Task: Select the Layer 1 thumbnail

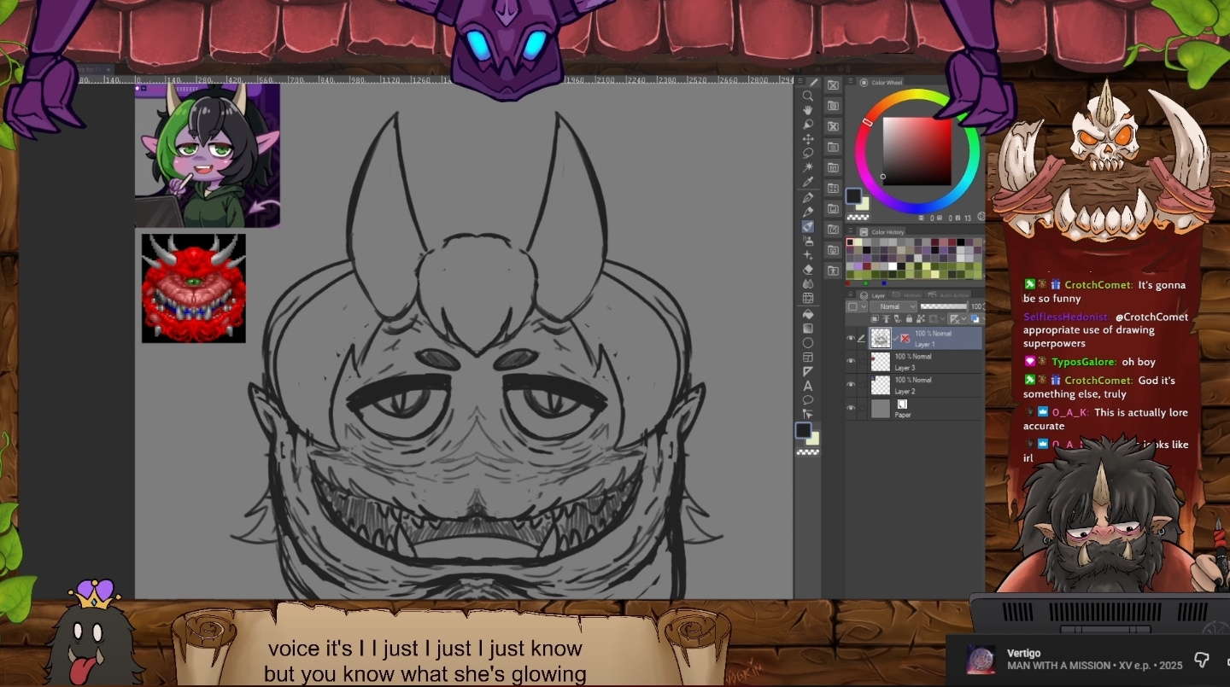Action: [880, 339]
